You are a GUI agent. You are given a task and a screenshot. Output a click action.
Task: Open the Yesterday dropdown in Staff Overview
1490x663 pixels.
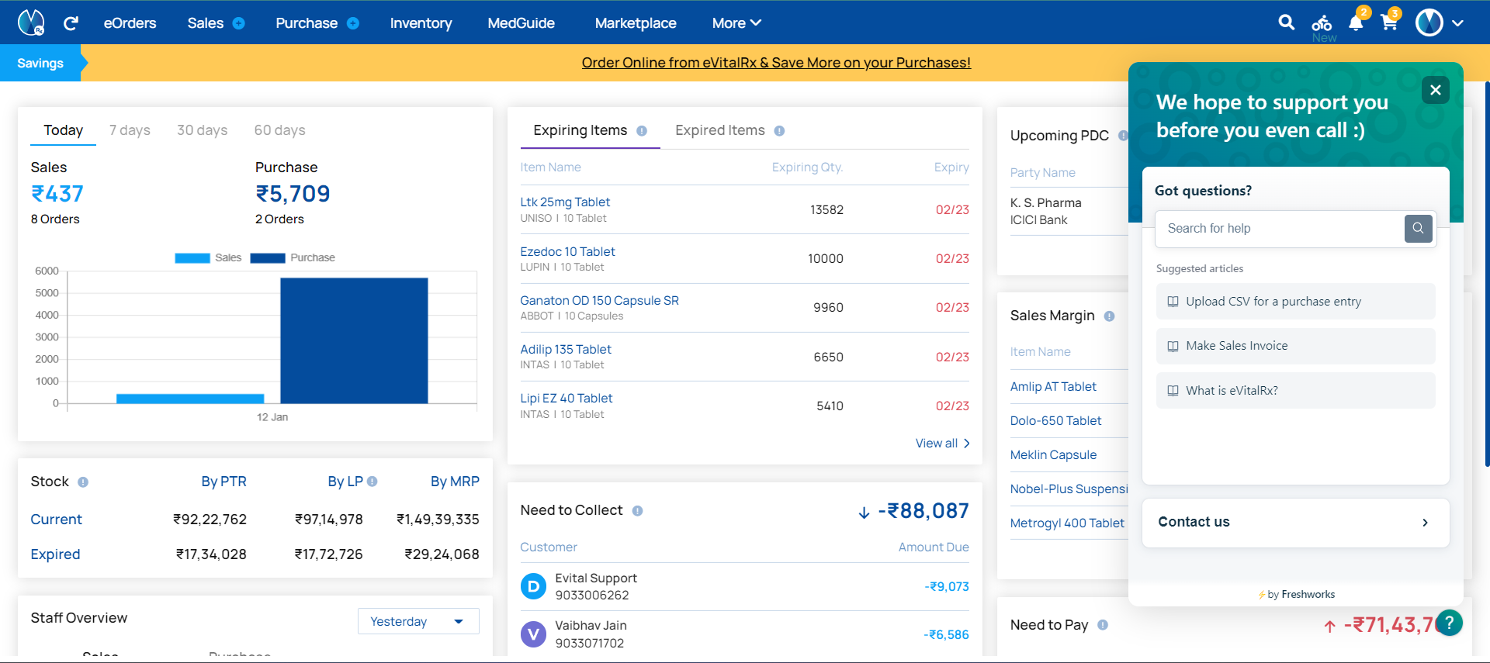418,621
